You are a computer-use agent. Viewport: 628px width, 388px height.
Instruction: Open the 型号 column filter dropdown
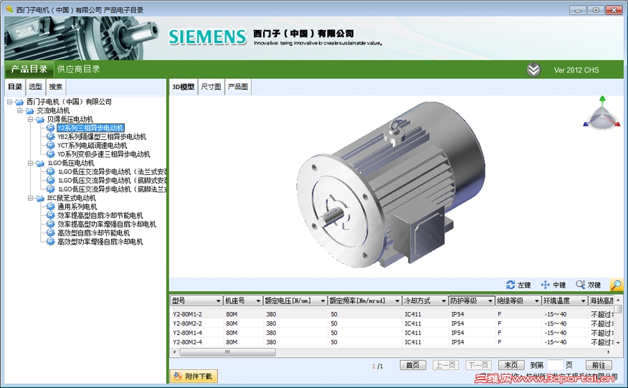(218, 301)
